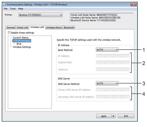Toggle the Disable these settings checkbox
The image size is (147, 127).
[9, 32]
